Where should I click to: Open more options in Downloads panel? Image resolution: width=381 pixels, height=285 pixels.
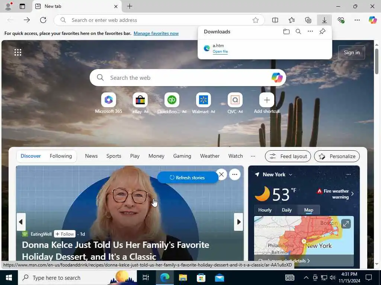(310, 32)
